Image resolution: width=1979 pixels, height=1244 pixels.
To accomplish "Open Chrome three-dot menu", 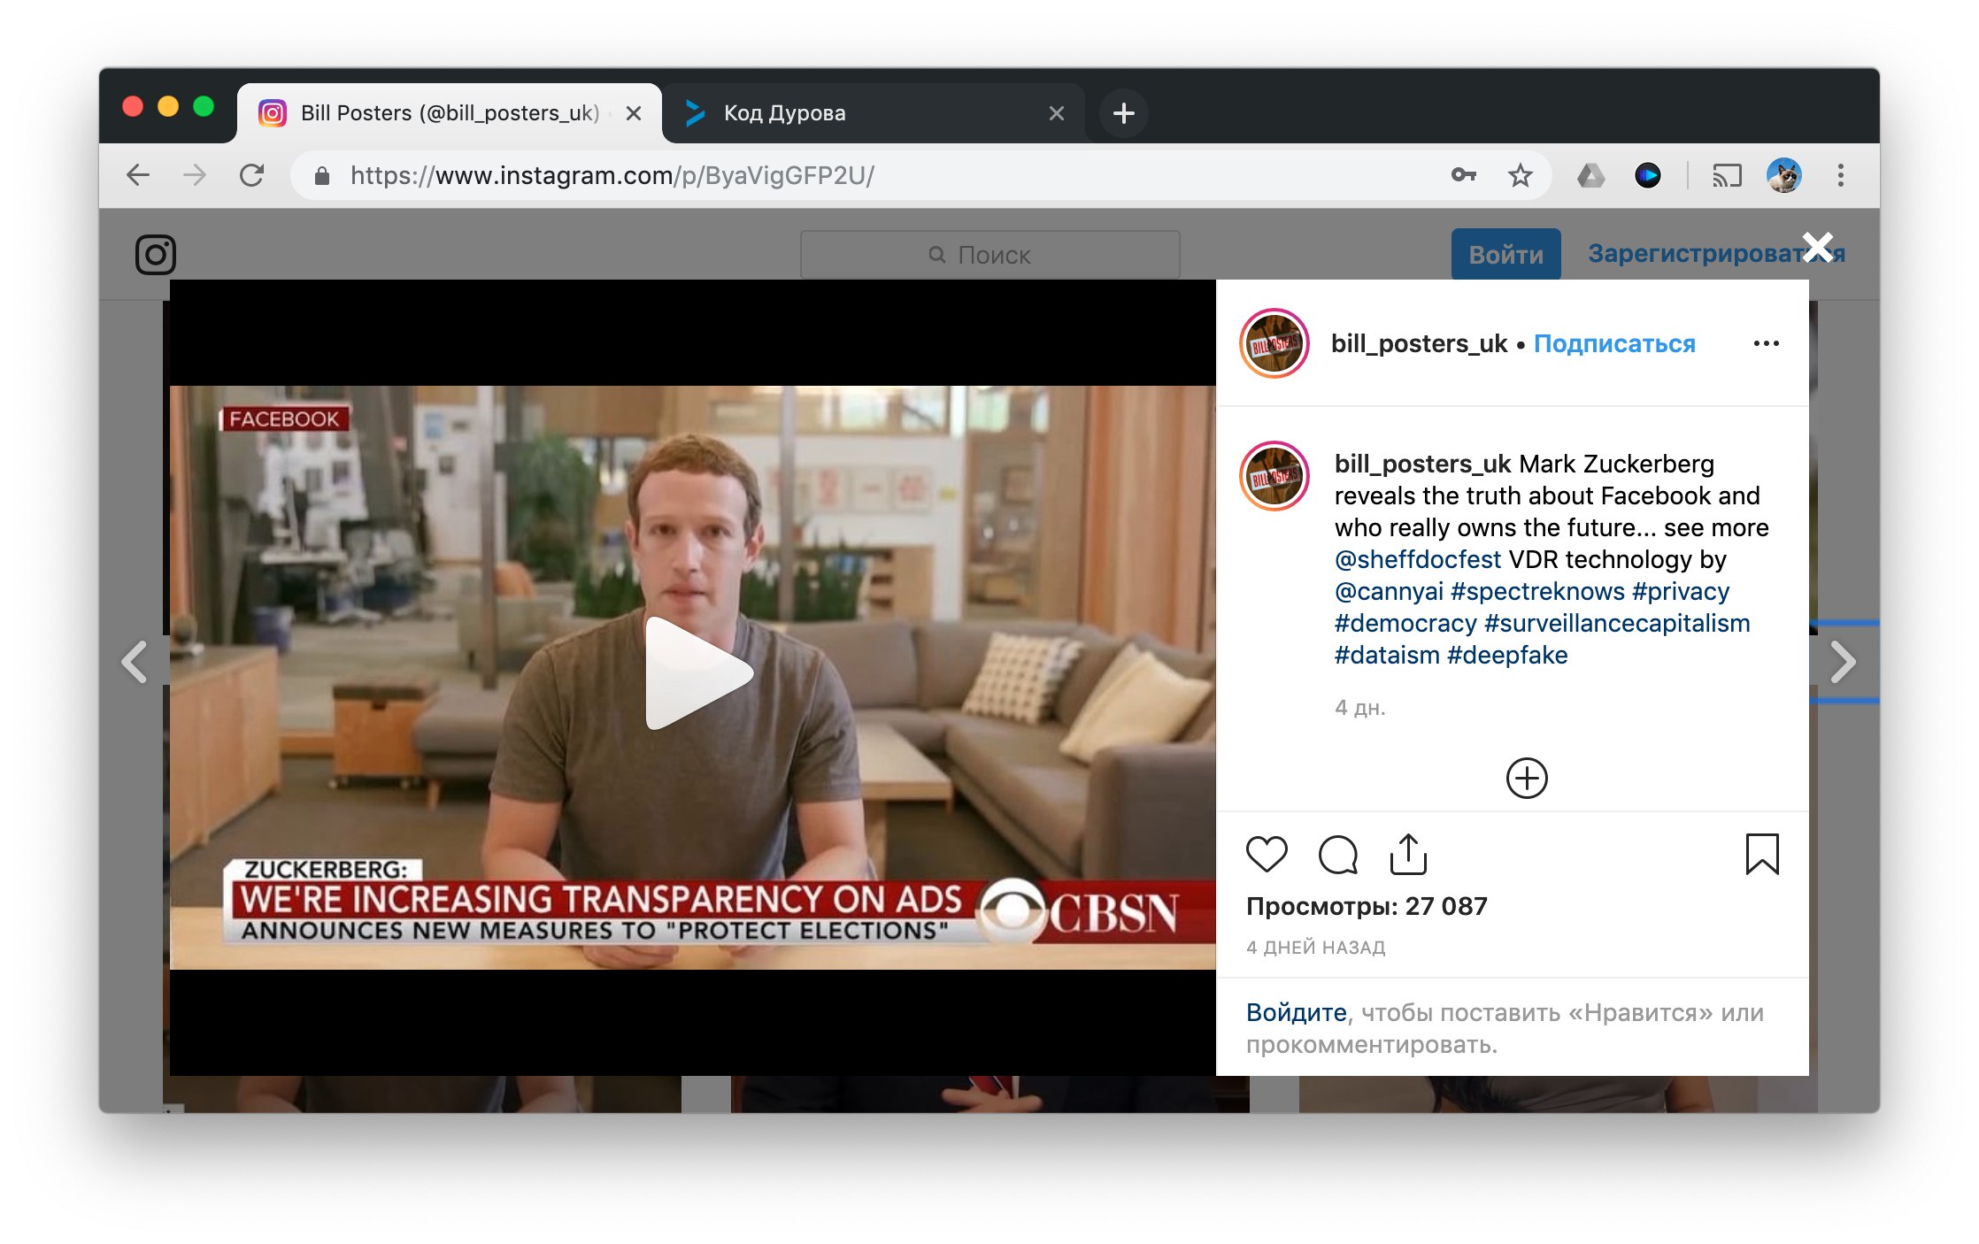I will tap(1840, 175).
